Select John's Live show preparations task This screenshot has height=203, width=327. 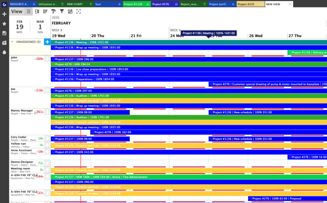[x=189, y=69]
